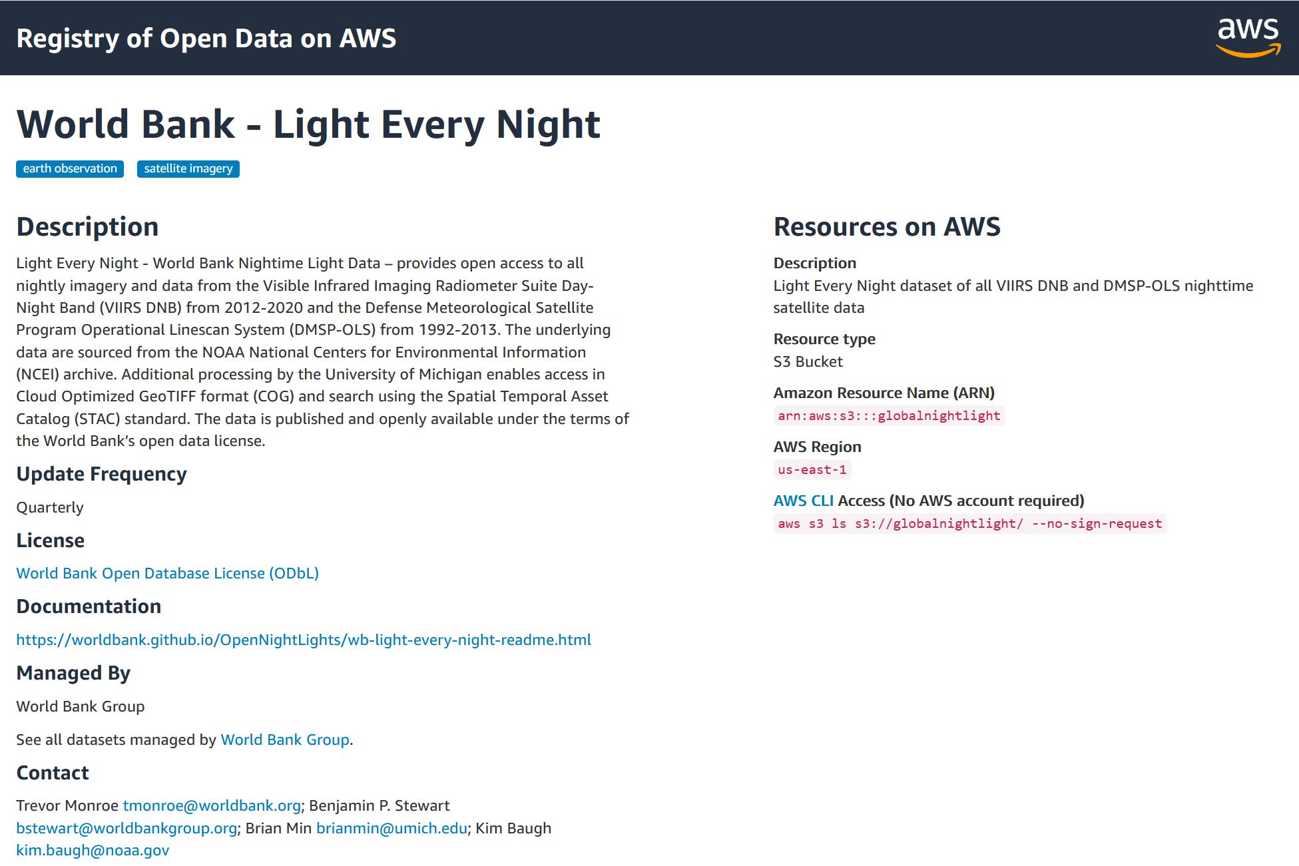Click the aws s3 ls command snippet
This screenshot has width=1299, height=866.
point(969,524)
